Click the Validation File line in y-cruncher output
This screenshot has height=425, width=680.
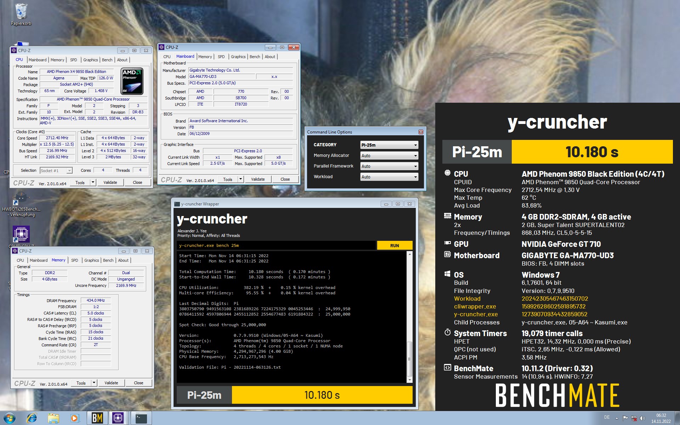click(x=230, y=367)
